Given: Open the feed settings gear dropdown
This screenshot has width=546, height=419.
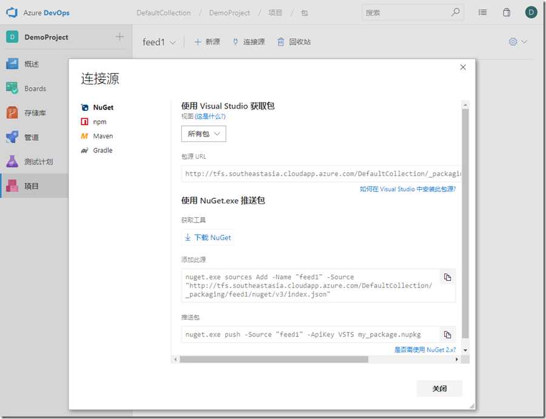Looking at the screenshot, I should [x=518, y=42].
